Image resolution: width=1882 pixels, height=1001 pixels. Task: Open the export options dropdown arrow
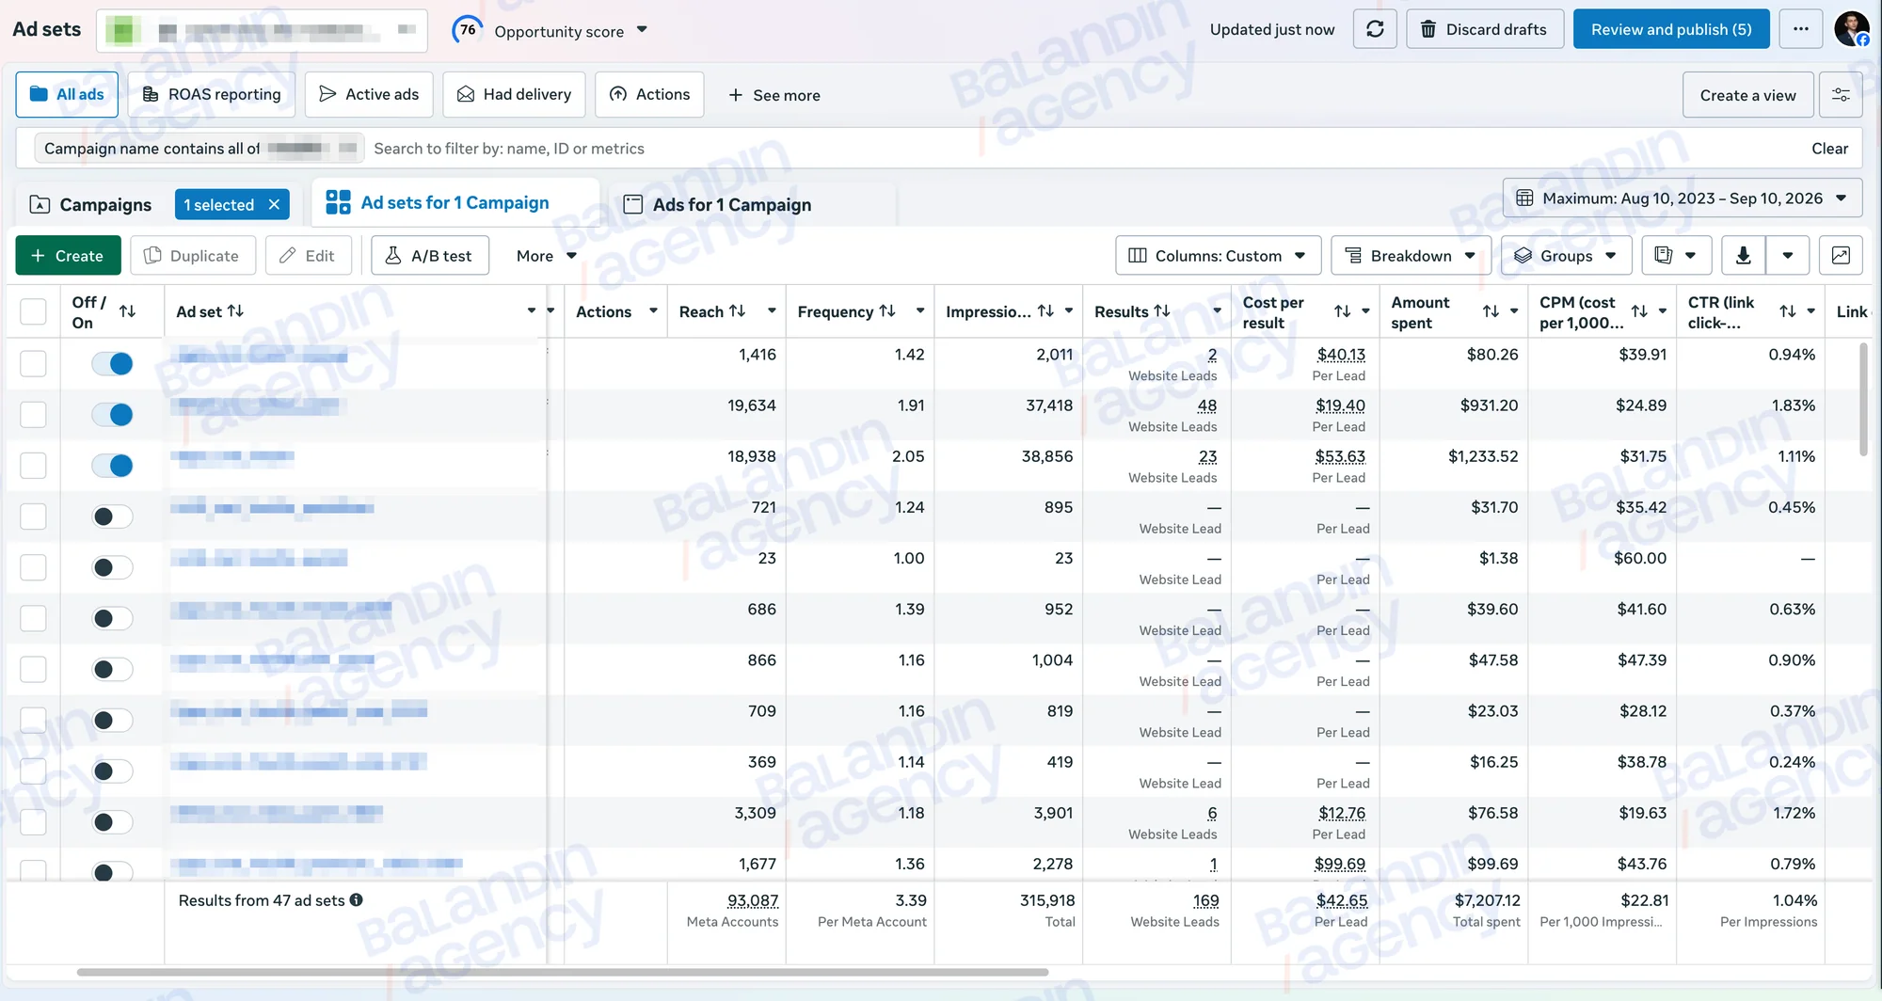[1787, 256]
